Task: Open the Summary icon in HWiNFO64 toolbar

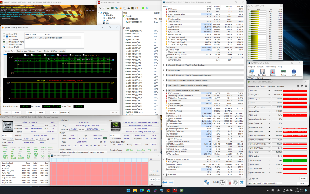Action: tap(251, 72)
